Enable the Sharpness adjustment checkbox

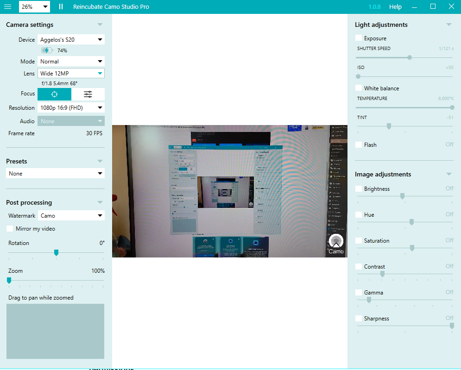point(359,318)
